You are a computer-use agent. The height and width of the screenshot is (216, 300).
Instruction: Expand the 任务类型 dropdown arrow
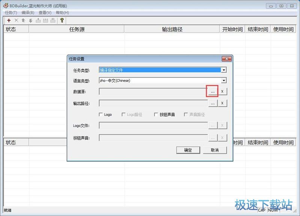click(223, 70)
